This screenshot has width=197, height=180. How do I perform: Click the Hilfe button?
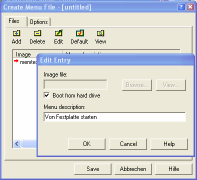click(173, 169)
